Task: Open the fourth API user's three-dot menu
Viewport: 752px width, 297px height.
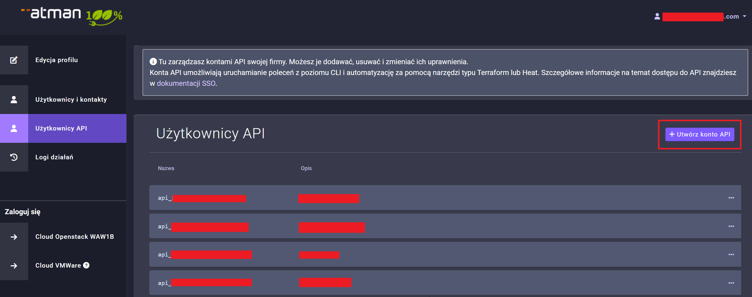Action: tap(731, 283)
